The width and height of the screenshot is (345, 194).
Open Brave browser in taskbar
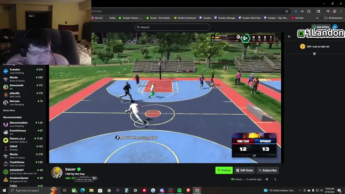[188, 190]
